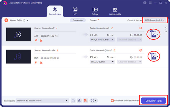Play the Mon audio.aiff thumbnail preview
This screenshot has height=107, width=170.
coord(18,34)
